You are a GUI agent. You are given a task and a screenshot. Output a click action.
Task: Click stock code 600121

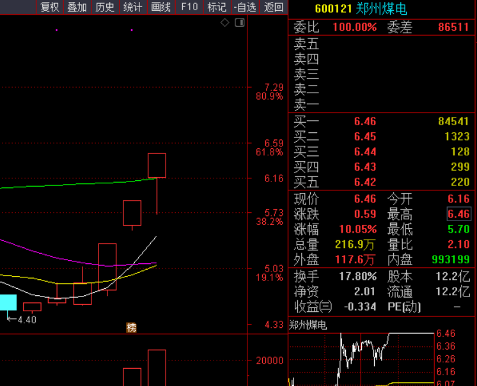click(333, 8)
